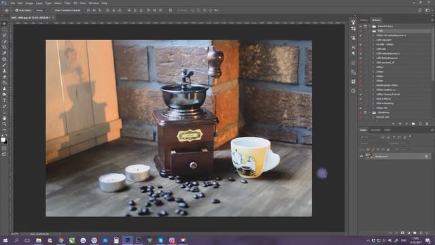435x245 pixels.
Task: Click the Background layer thumbnail
Action: pyautogui.click(x=368, y=156)
